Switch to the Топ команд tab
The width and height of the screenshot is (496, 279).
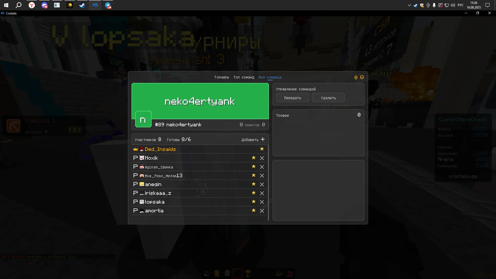click(244, 78)
